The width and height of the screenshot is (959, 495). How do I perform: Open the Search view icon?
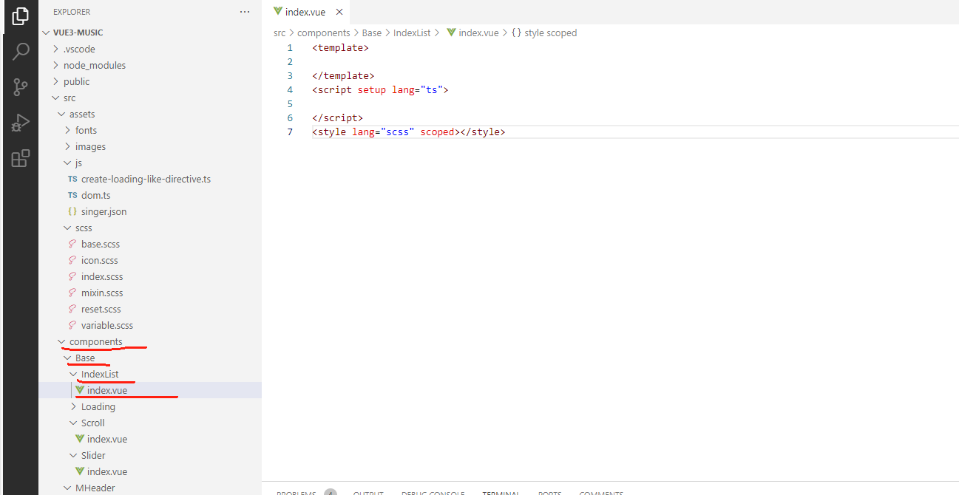click(x=21, y=52)
